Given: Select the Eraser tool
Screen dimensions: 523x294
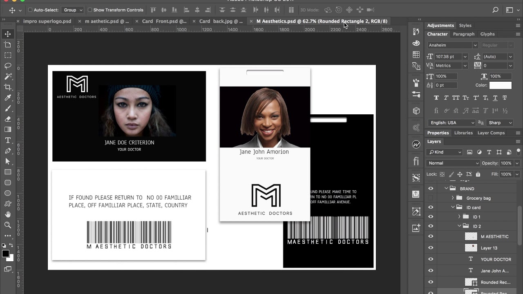Looking at the screenshot, I should pyautogui.click(x=8, y=119).
